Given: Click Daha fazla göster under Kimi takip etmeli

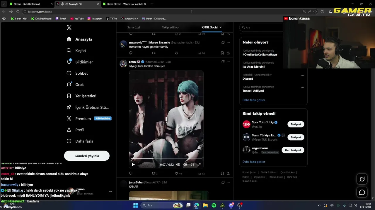Looking at the screenshot, I should 254,162.
